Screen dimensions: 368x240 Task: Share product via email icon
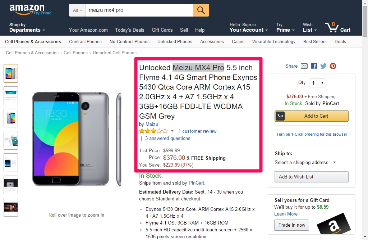tap(304, 66)
